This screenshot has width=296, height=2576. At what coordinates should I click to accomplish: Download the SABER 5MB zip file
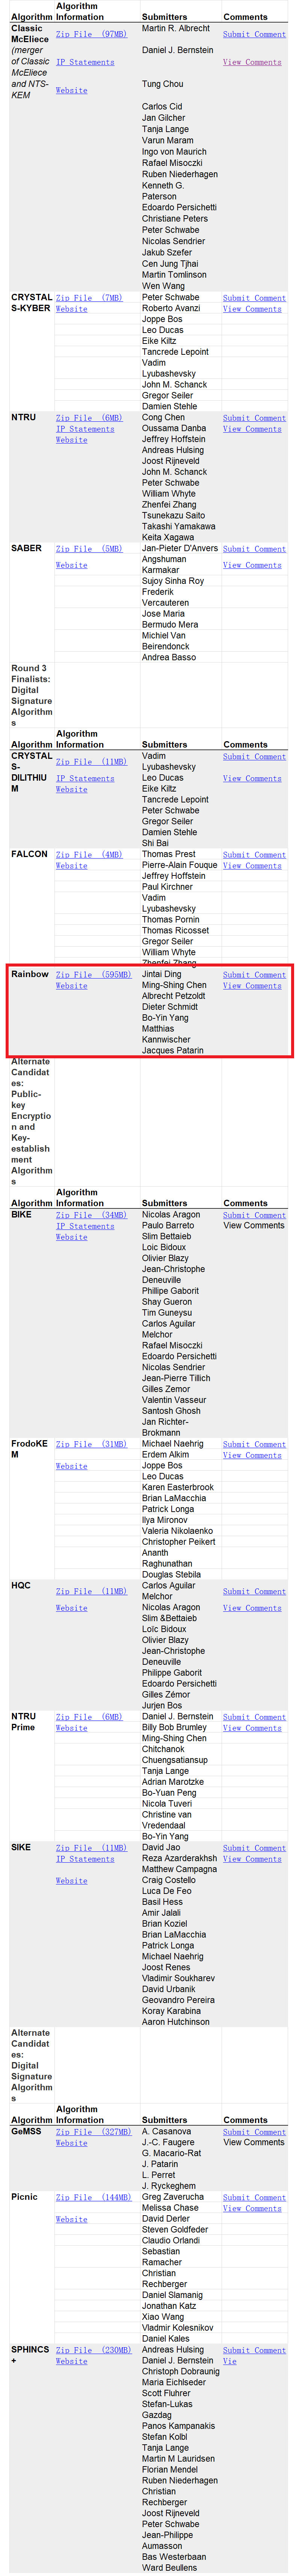coord(89,549)
